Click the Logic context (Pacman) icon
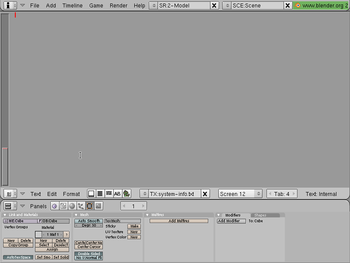The image size is (350, 263). (x=54, y=206)
